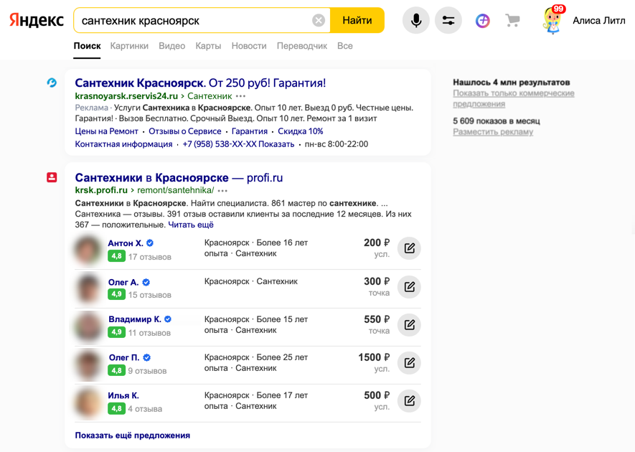Image resolution: width=635 pixels, height=452 pixels.
Task: Click the order icon for Олег П.
Action: pyautogui.click(x=409, y=363)
